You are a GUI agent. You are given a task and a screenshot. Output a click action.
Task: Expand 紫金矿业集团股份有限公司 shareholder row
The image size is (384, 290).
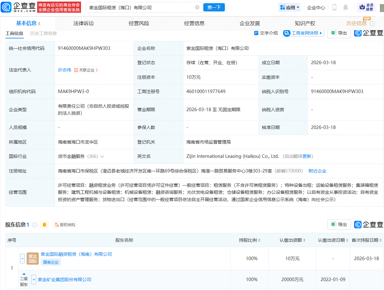tap(34, 280)
